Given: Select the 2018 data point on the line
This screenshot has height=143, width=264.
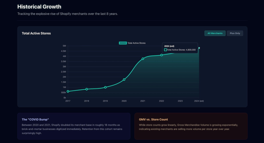Looking at the screenshot, I should pos(87,89).
